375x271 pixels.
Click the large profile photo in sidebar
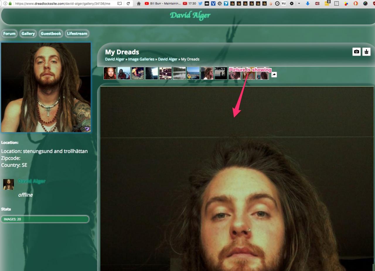pos(46,88)
